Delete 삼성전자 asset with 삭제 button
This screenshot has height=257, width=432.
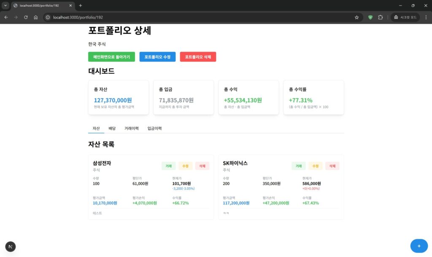point(202,166)
